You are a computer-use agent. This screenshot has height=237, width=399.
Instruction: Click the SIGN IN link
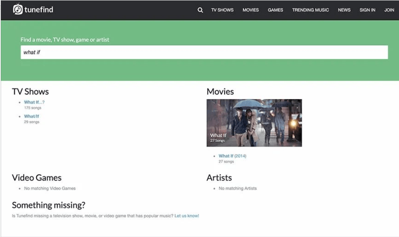click(x=367, y=10)
